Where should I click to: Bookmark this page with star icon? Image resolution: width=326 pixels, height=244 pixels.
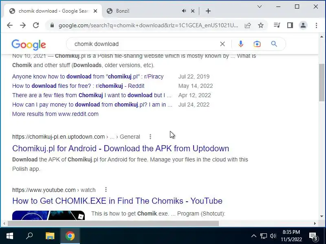(x=261, y=25)
